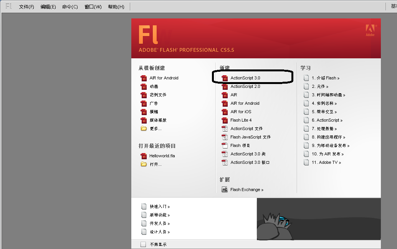
Task: Open the 编辑(E) menu
Action: tap(48, 7)
